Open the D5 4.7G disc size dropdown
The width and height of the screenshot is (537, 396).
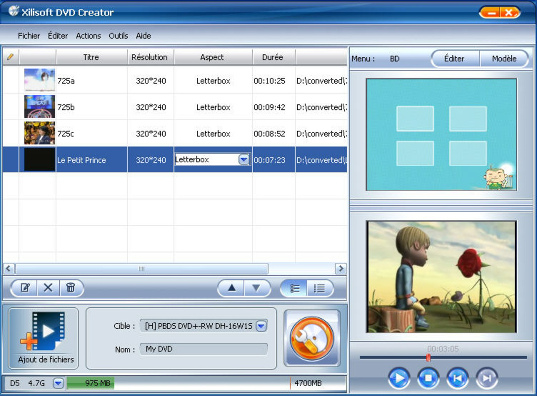[58, 383]
